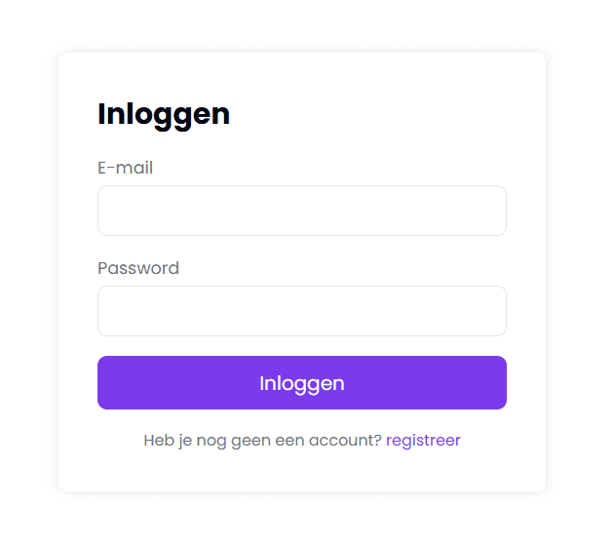The height and width of the screenshot is (545, 615).
Task: Click the Password field label
Action: (138, 268)
